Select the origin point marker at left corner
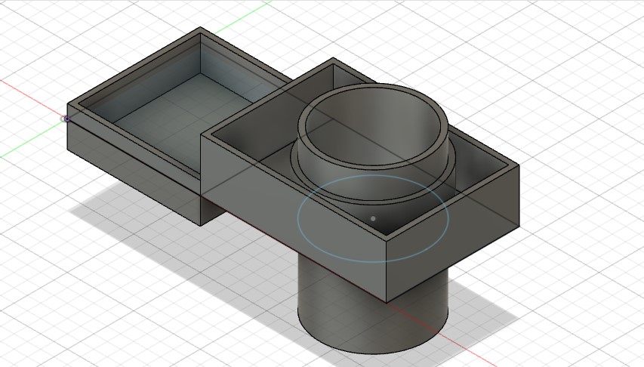Viewport: 644px width, 367px height. click(x=66, y=119)
